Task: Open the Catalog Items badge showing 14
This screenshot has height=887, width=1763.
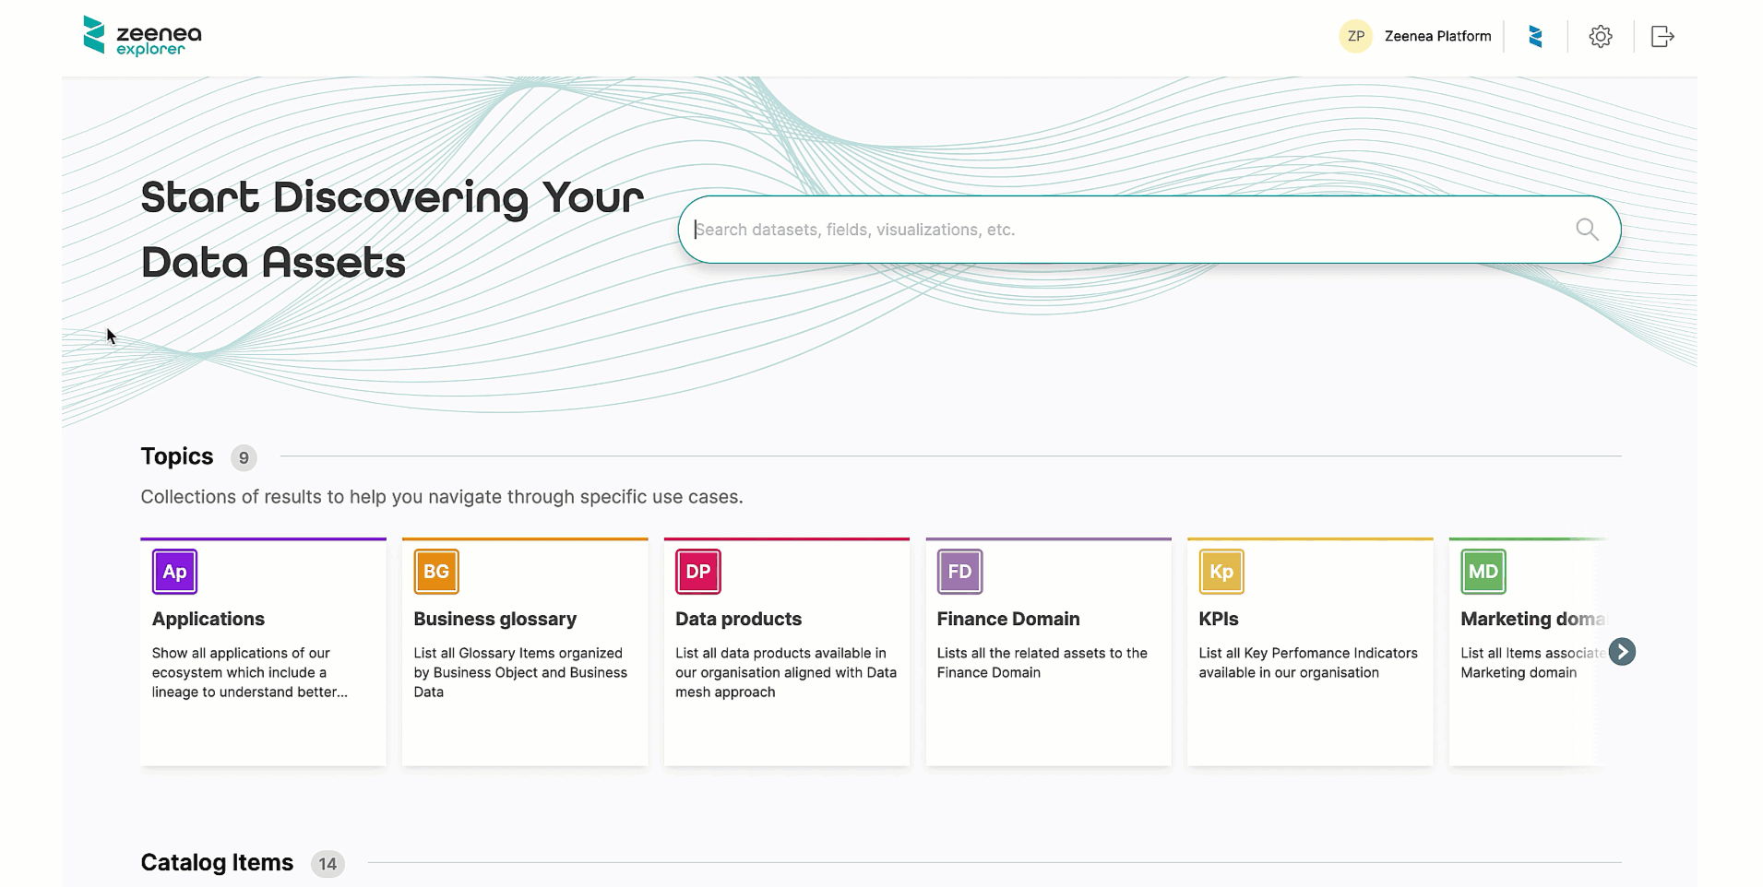Action: tap(327, 864)
